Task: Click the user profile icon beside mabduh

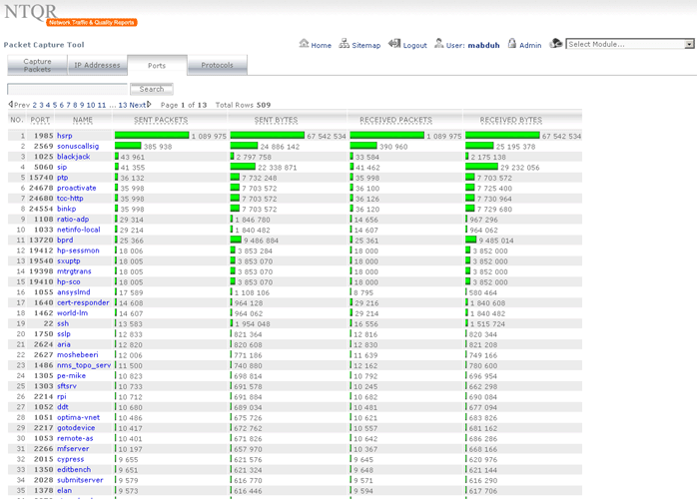Action: (x=437, y=44)
